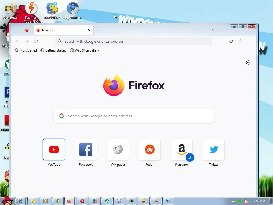Open the 7:50 AM clock

coord(259,201)
